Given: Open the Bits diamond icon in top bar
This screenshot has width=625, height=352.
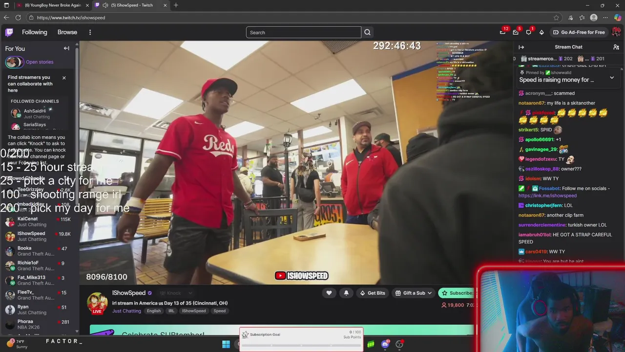Looking at the screenshot, I should coord(542,32).
